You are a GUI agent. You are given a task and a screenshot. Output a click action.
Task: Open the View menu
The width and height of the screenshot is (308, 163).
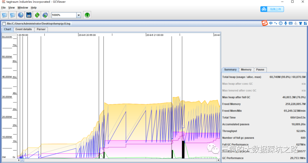11,8
